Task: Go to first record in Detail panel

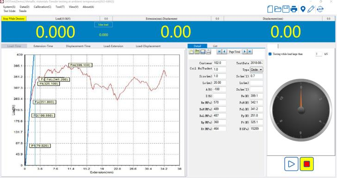Action: click(219, 51)
